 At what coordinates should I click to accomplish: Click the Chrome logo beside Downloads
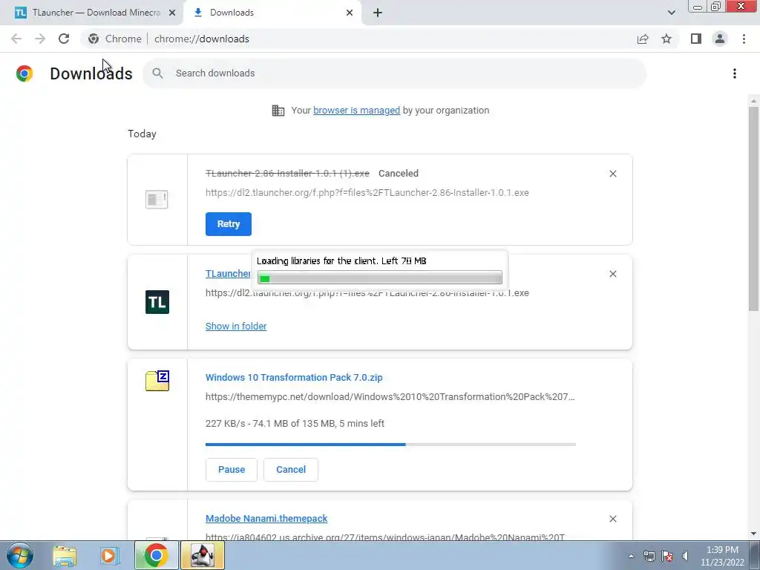click(24, 73)
